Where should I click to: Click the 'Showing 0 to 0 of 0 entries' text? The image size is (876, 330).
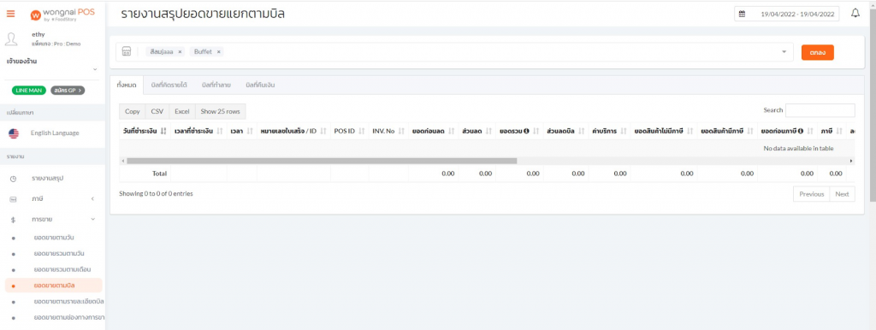point(157,194)
